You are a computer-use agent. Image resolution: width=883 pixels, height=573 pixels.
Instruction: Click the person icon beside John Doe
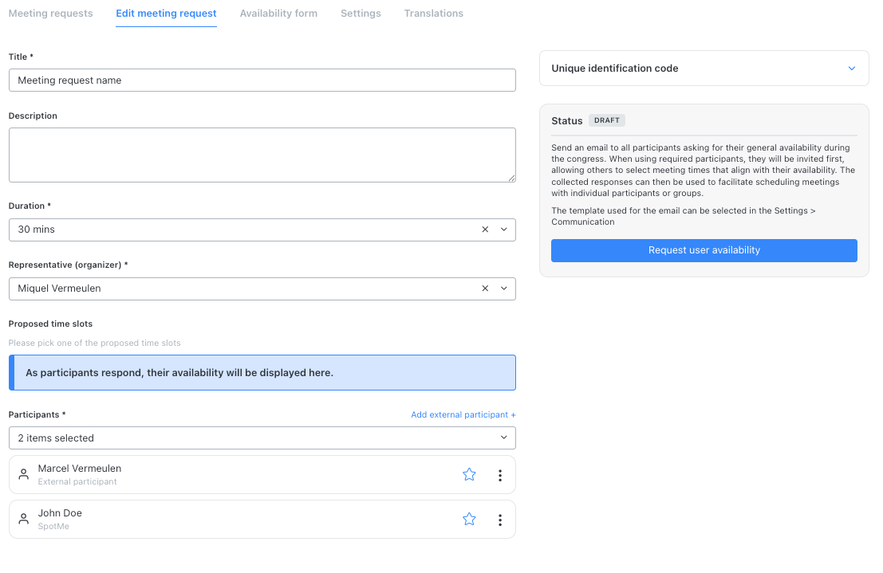click(x=24, y=519)
